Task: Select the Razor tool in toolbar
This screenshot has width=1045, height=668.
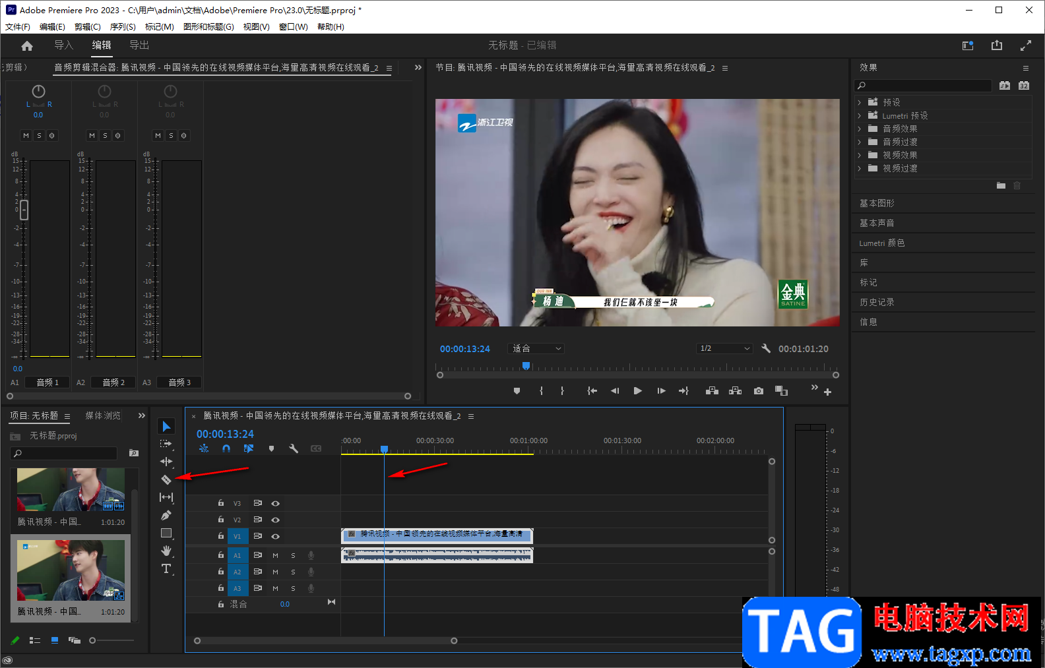Action: (x=166, y=479)
